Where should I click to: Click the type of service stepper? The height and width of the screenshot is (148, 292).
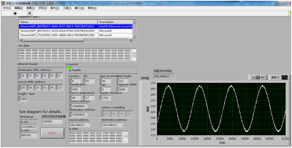tap(101, 81)
